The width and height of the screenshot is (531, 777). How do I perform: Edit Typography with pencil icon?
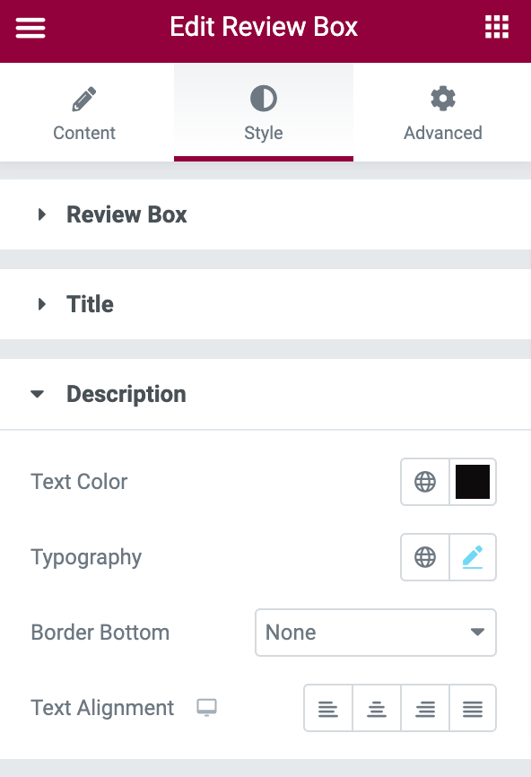(x=473, y=557)
